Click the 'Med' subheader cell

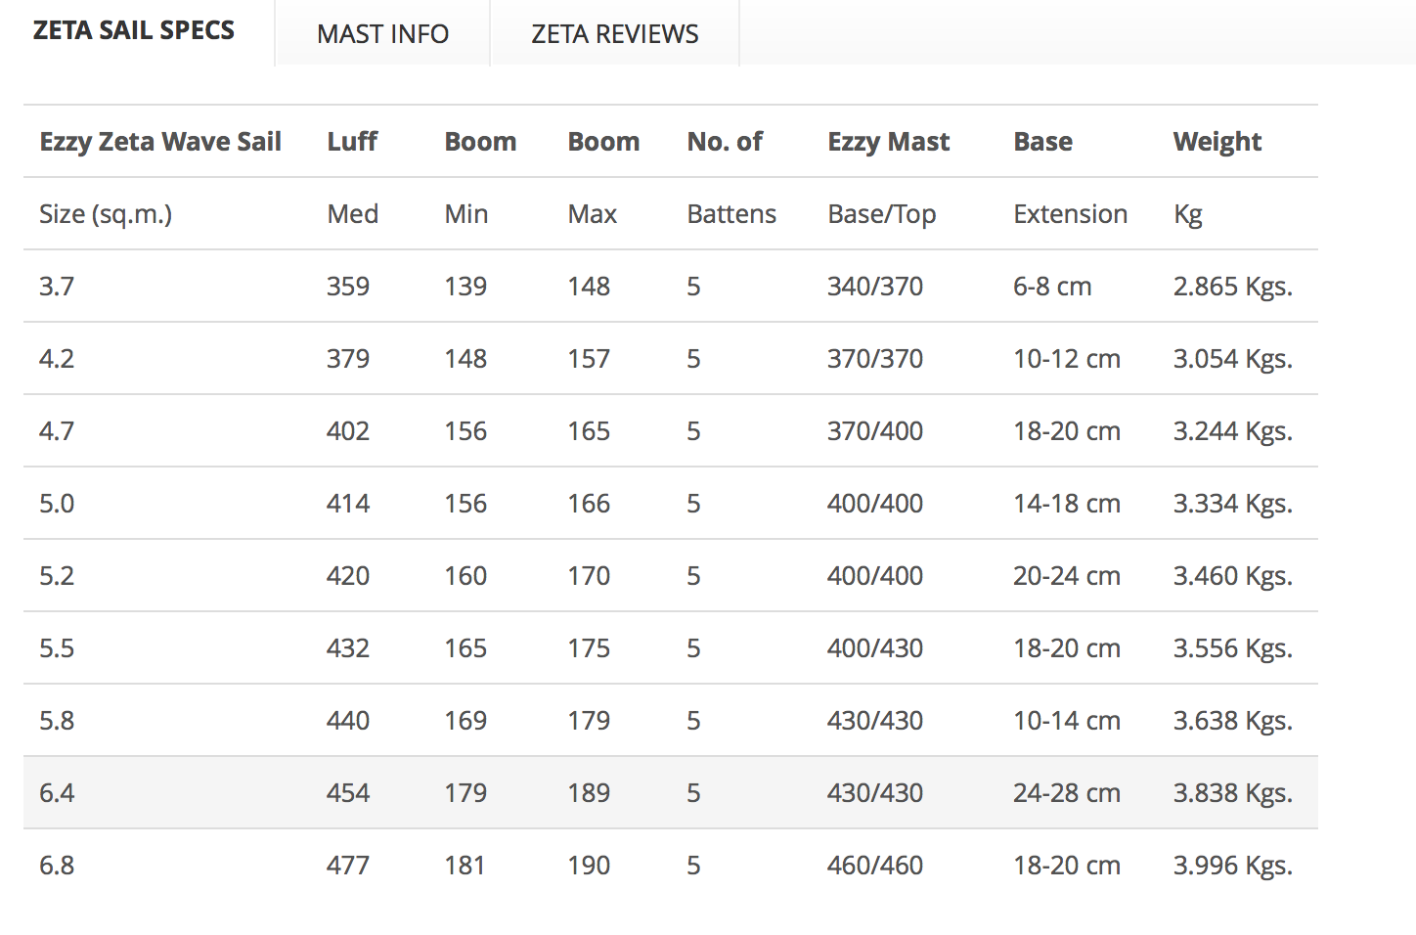(x=352, y=214)
